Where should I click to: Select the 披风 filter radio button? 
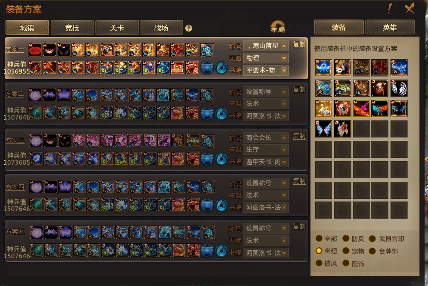click(x=319, y=263)
